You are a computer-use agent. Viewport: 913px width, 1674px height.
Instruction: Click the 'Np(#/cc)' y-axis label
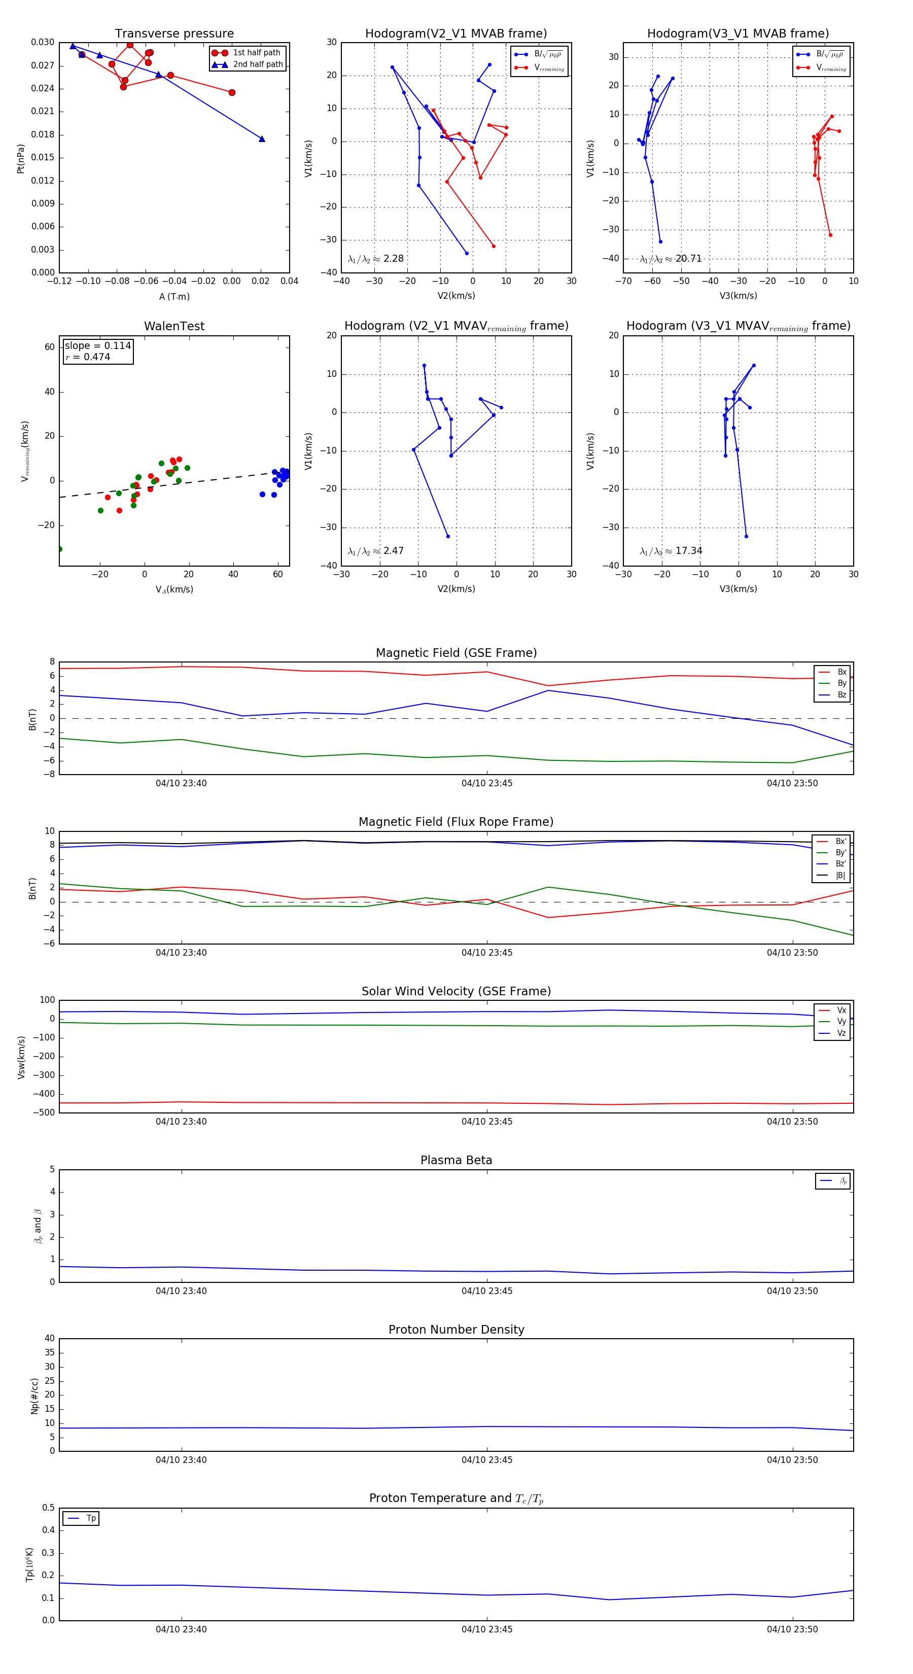tap(34, 1395)
